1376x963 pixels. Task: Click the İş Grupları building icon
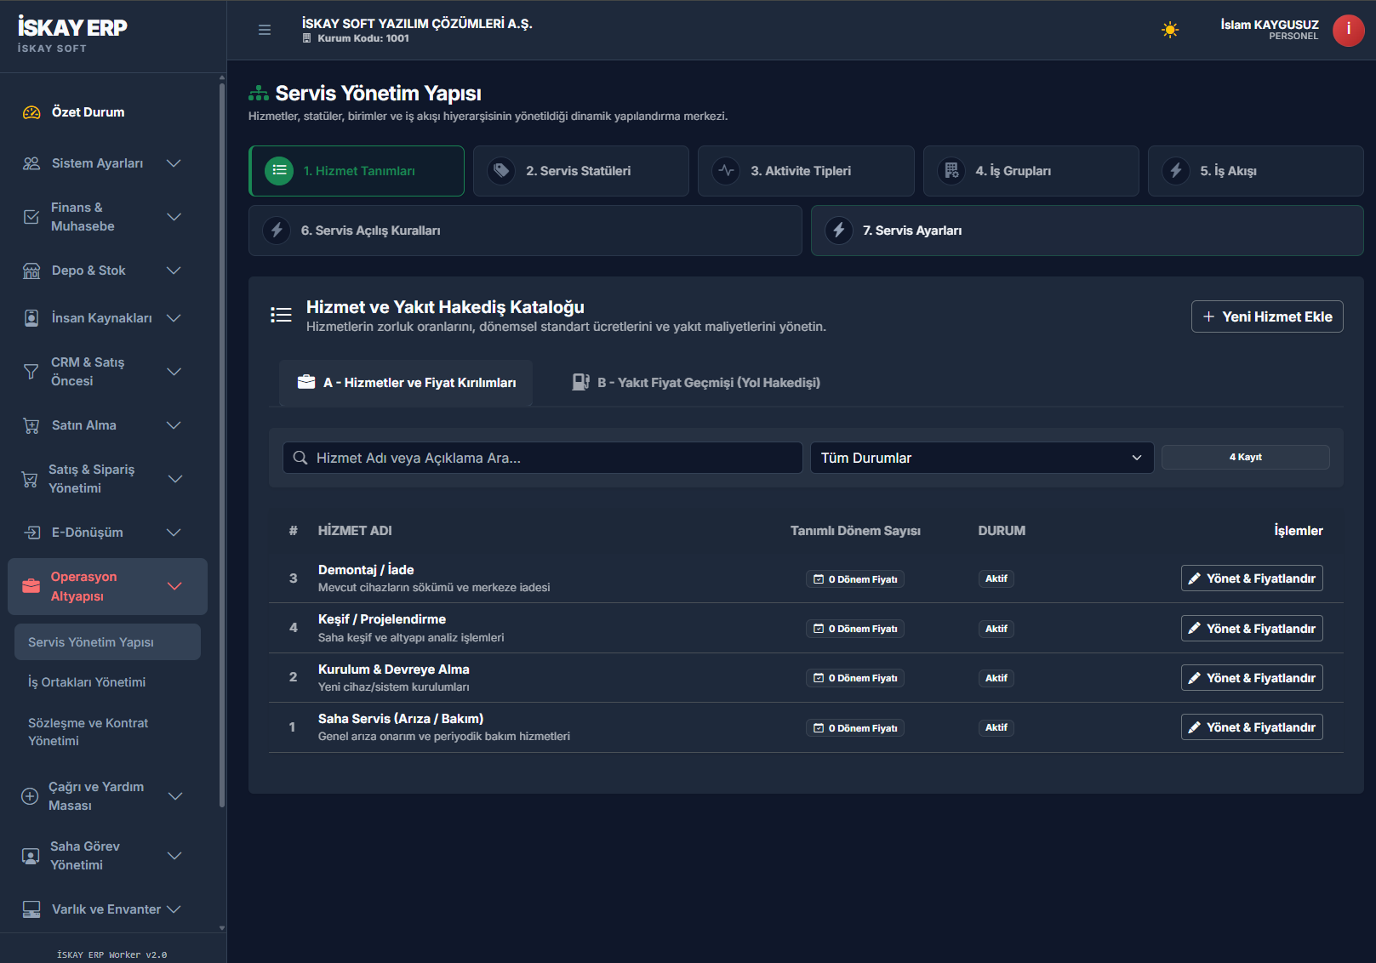coord(951,171)
